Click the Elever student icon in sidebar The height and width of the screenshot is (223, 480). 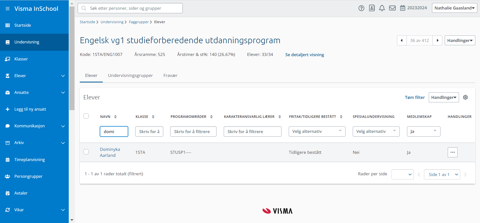point(7,76)
